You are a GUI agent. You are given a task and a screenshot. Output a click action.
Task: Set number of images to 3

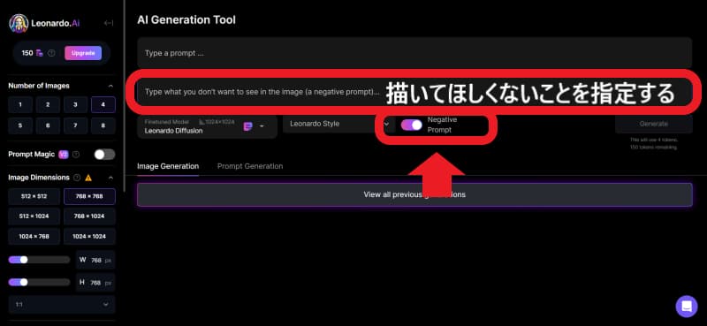75,104
